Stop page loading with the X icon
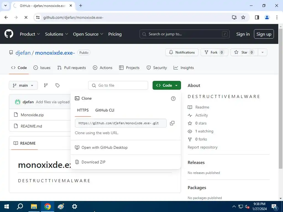This screenshot has width=283, height=212. [26, 17]
